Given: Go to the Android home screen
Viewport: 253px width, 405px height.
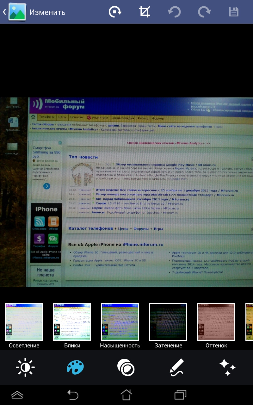Looking at the screenshot, I should point(126,395).
